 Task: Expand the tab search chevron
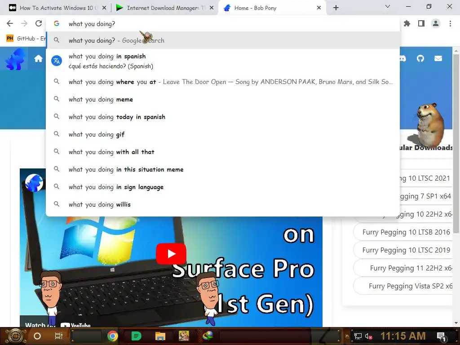[388, 6]
